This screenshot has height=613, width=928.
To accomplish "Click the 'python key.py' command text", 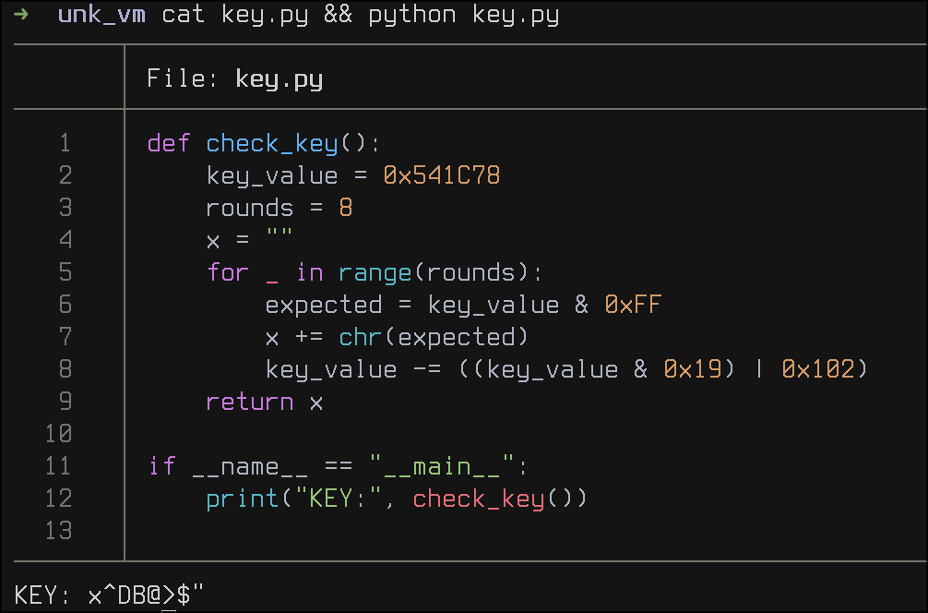I will pyautogui.click(x=464, y=16).
